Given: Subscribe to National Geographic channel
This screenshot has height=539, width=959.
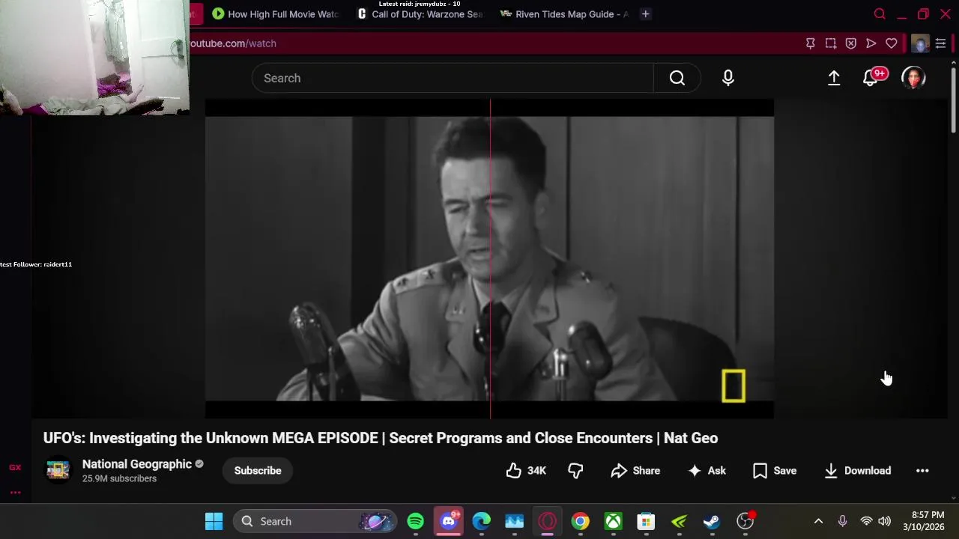Looking at the screenshot, I should 258,471.
